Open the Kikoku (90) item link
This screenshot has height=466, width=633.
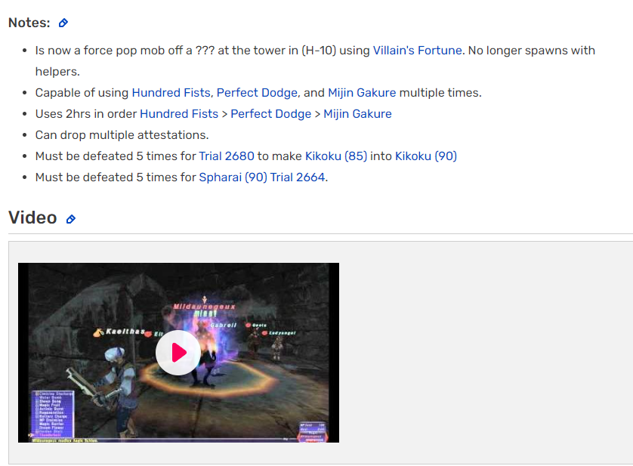coord(426,156)
